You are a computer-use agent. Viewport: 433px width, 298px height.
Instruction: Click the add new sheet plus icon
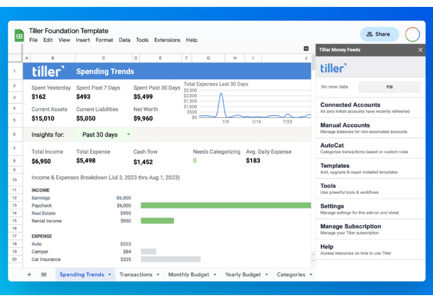tap(29, 274)
